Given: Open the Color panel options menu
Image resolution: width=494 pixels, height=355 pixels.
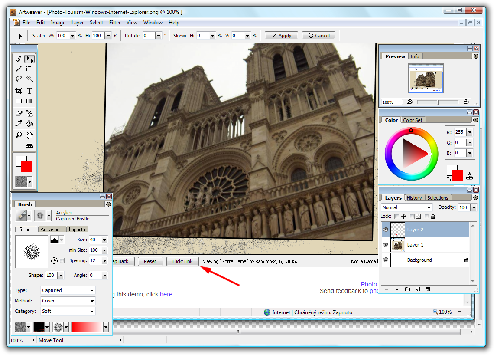Looking at the screenshot, I should pyautogui.click(x=476, y=120).
